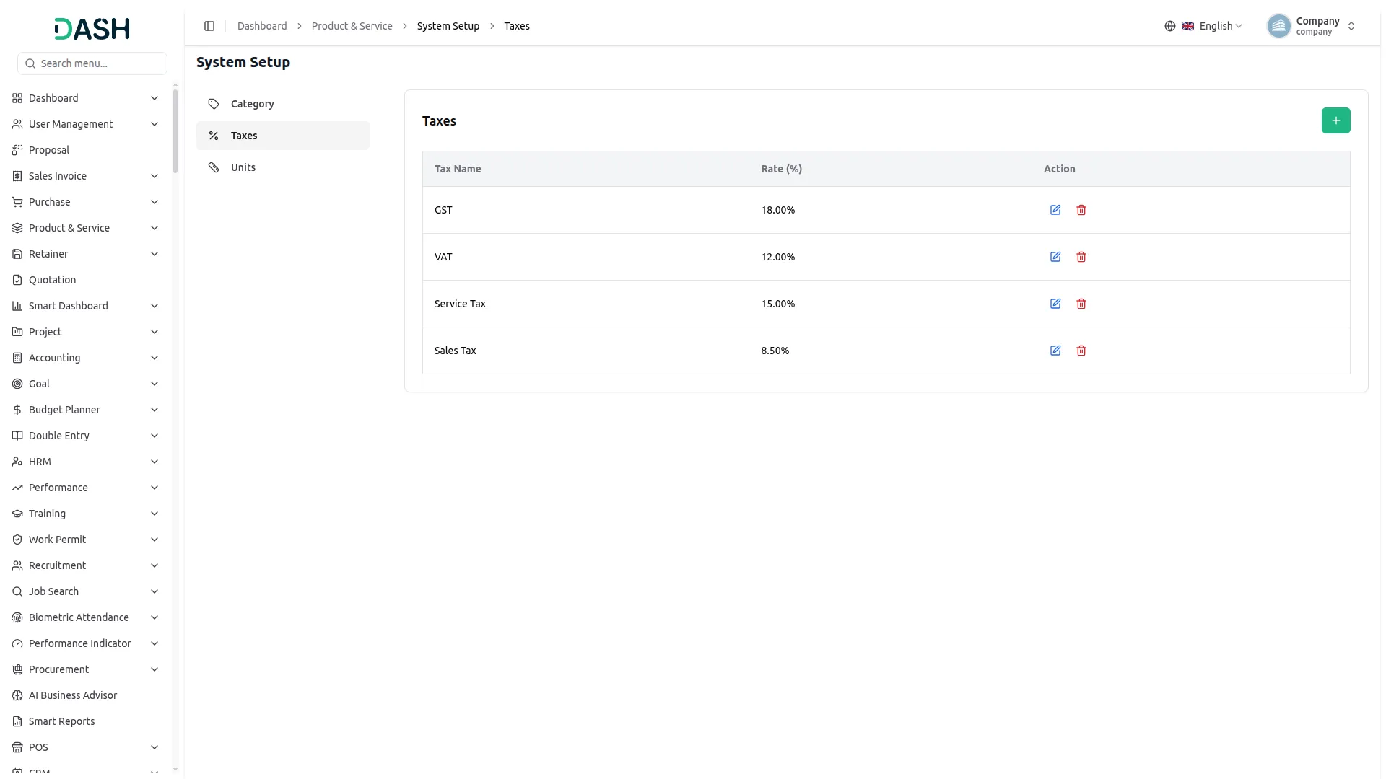Toggle the sidebar panel icon
The image size is (1386, 779).
209,26
